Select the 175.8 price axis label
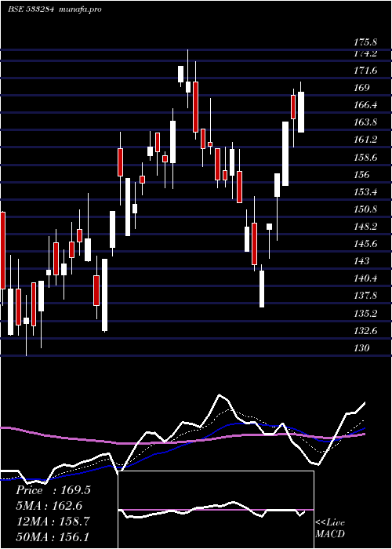Viewport: 392px width, 549px height. 365,42
